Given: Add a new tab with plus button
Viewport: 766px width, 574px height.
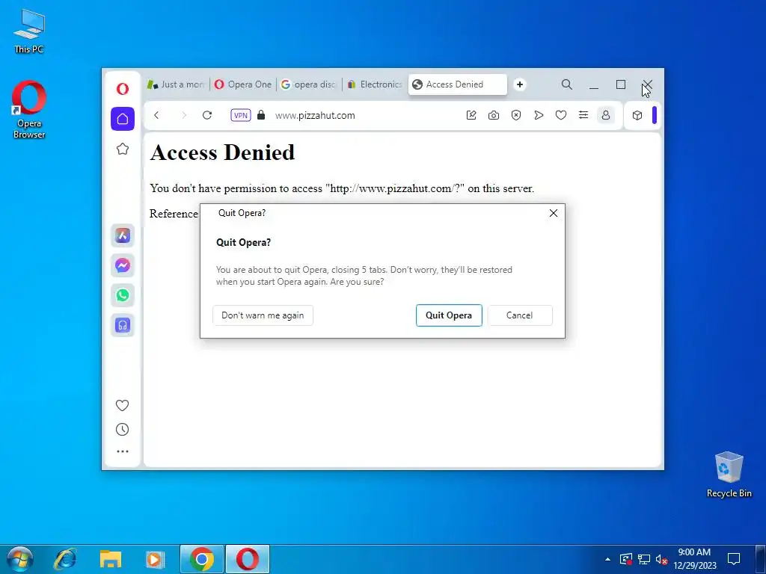Looking at the screenshot, I should click(x=520, y=84).
